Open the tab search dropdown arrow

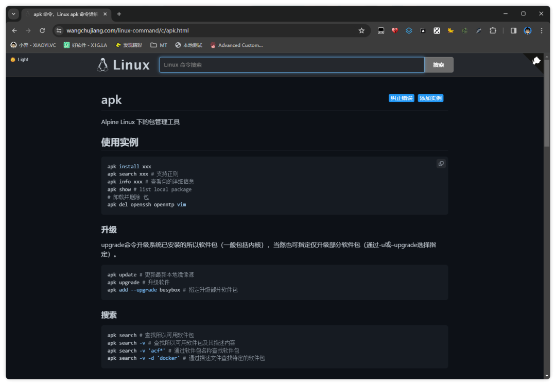13,14
